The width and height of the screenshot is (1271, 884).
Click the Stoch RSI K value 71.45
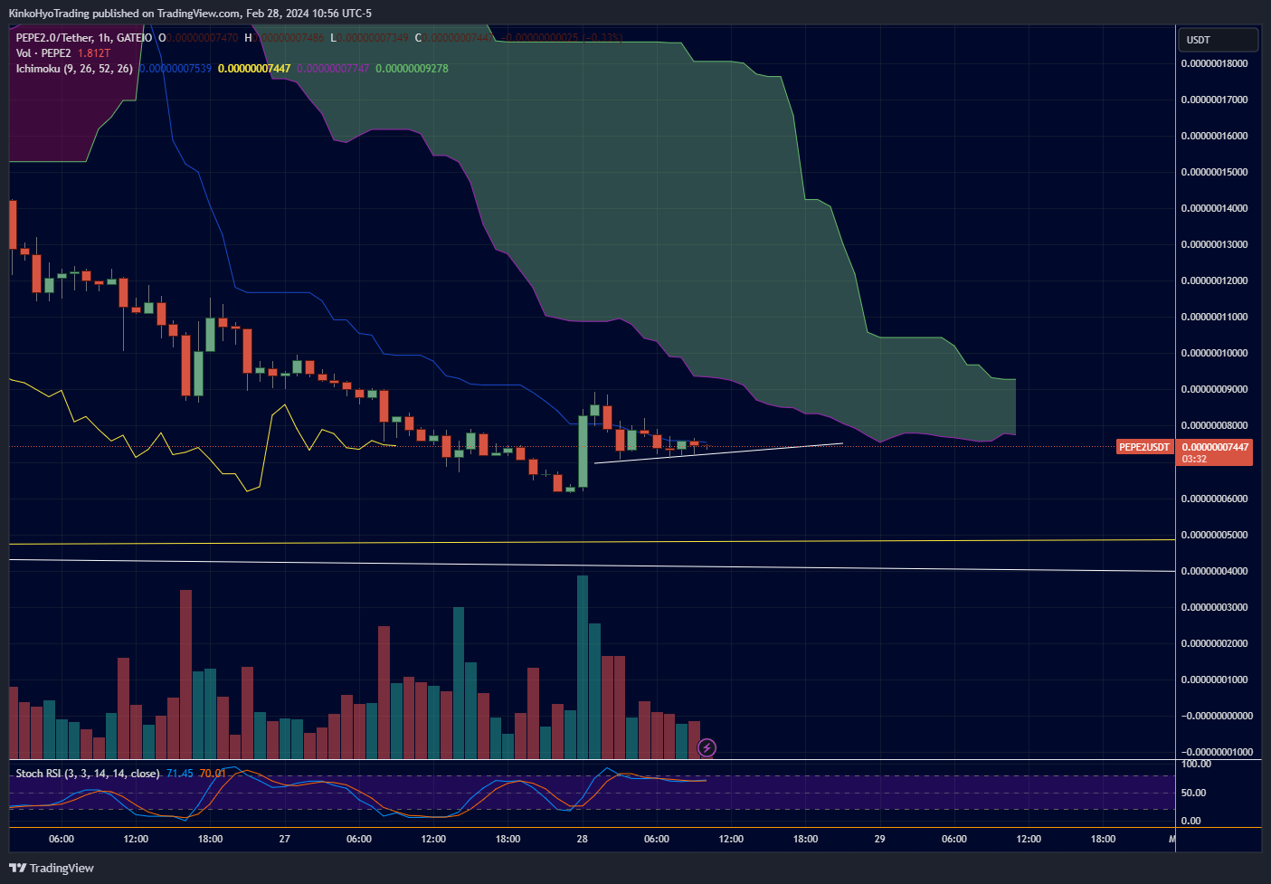180,774
